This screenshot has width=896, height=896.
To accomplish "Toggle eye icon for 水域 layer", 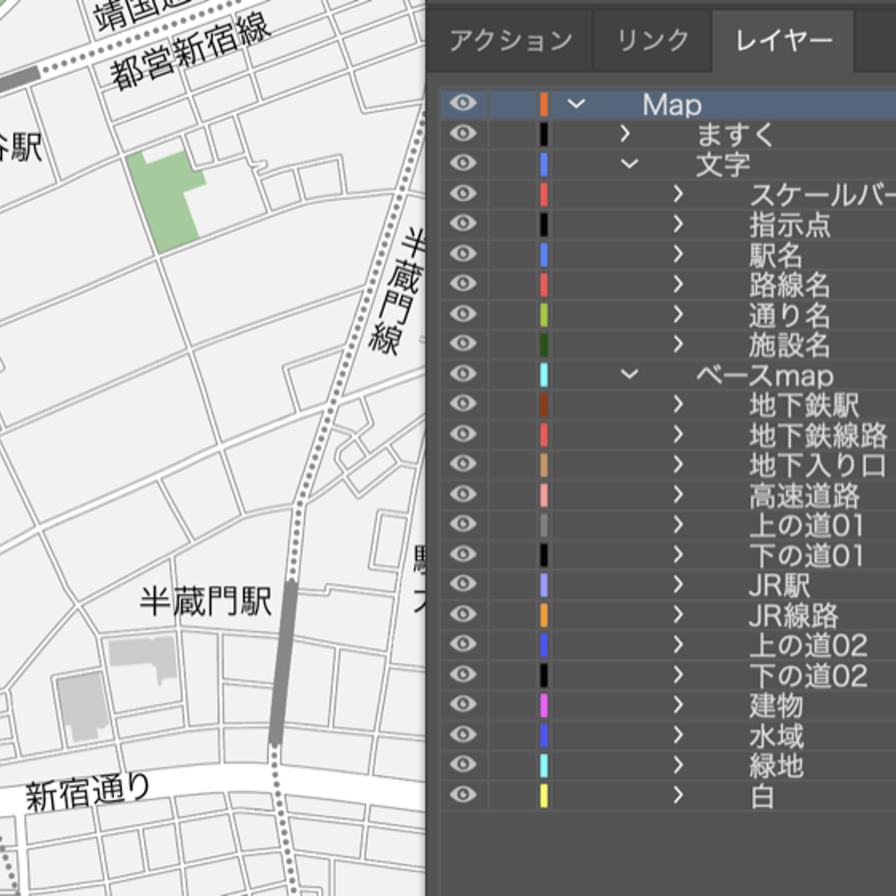I will pos(463,734).
